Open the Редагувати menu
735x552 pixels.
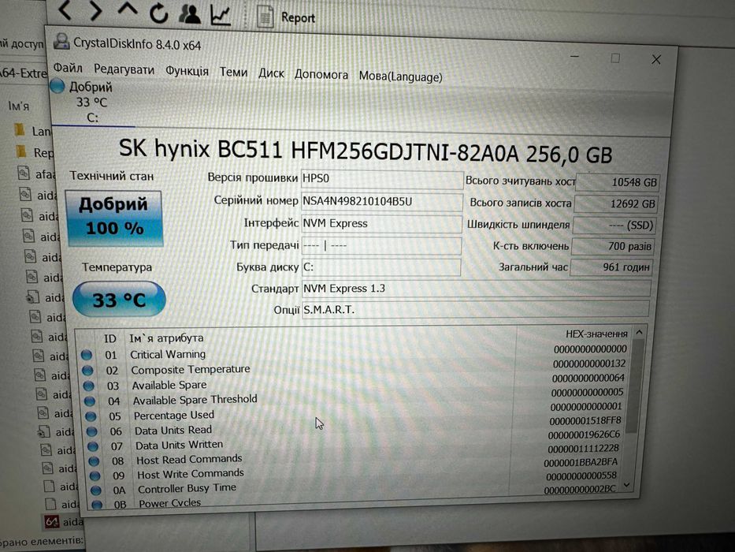point(124,70)
